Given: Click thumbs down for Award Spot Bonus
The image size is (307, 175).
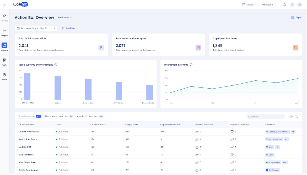Looking at the screenshot, I should click(232, 139).
